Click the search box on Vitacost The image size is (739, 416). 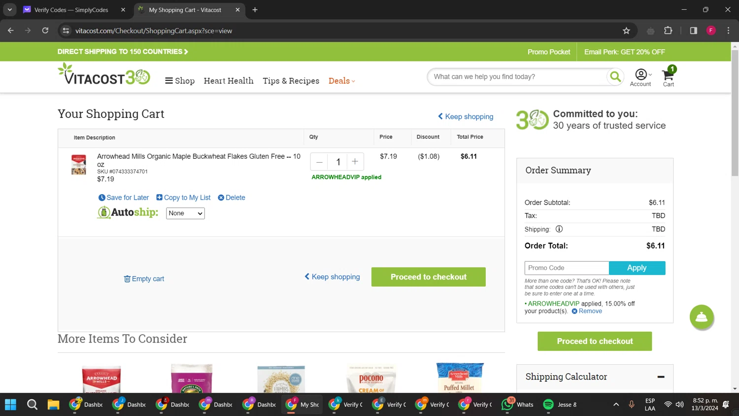(517, 77)
